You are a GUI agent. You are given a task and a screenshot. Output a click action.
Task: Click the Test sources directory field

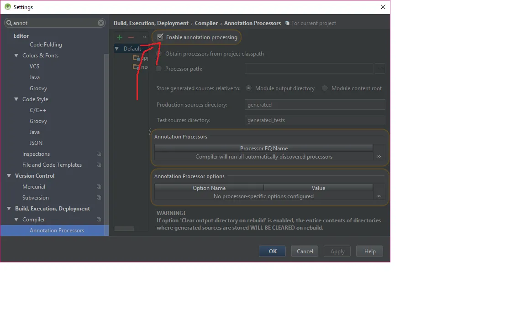pos(315,120)
